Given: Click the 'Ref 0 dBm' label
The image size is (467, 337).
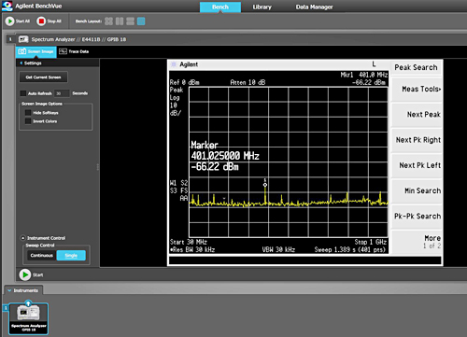Looking at the screenshot, I should tap(184, 82).
